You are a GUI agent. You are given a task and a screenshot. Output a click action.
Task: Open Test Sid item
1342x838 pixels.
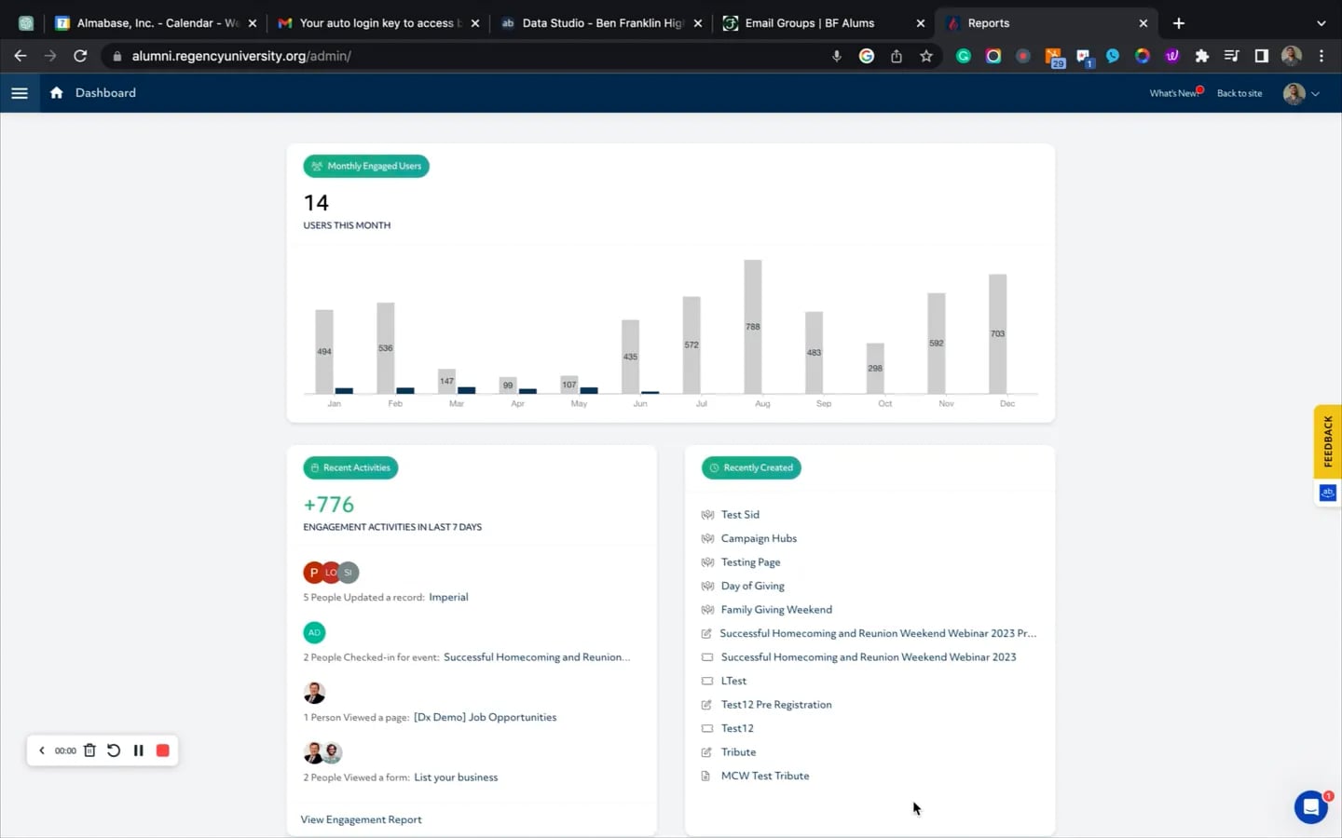740,515
